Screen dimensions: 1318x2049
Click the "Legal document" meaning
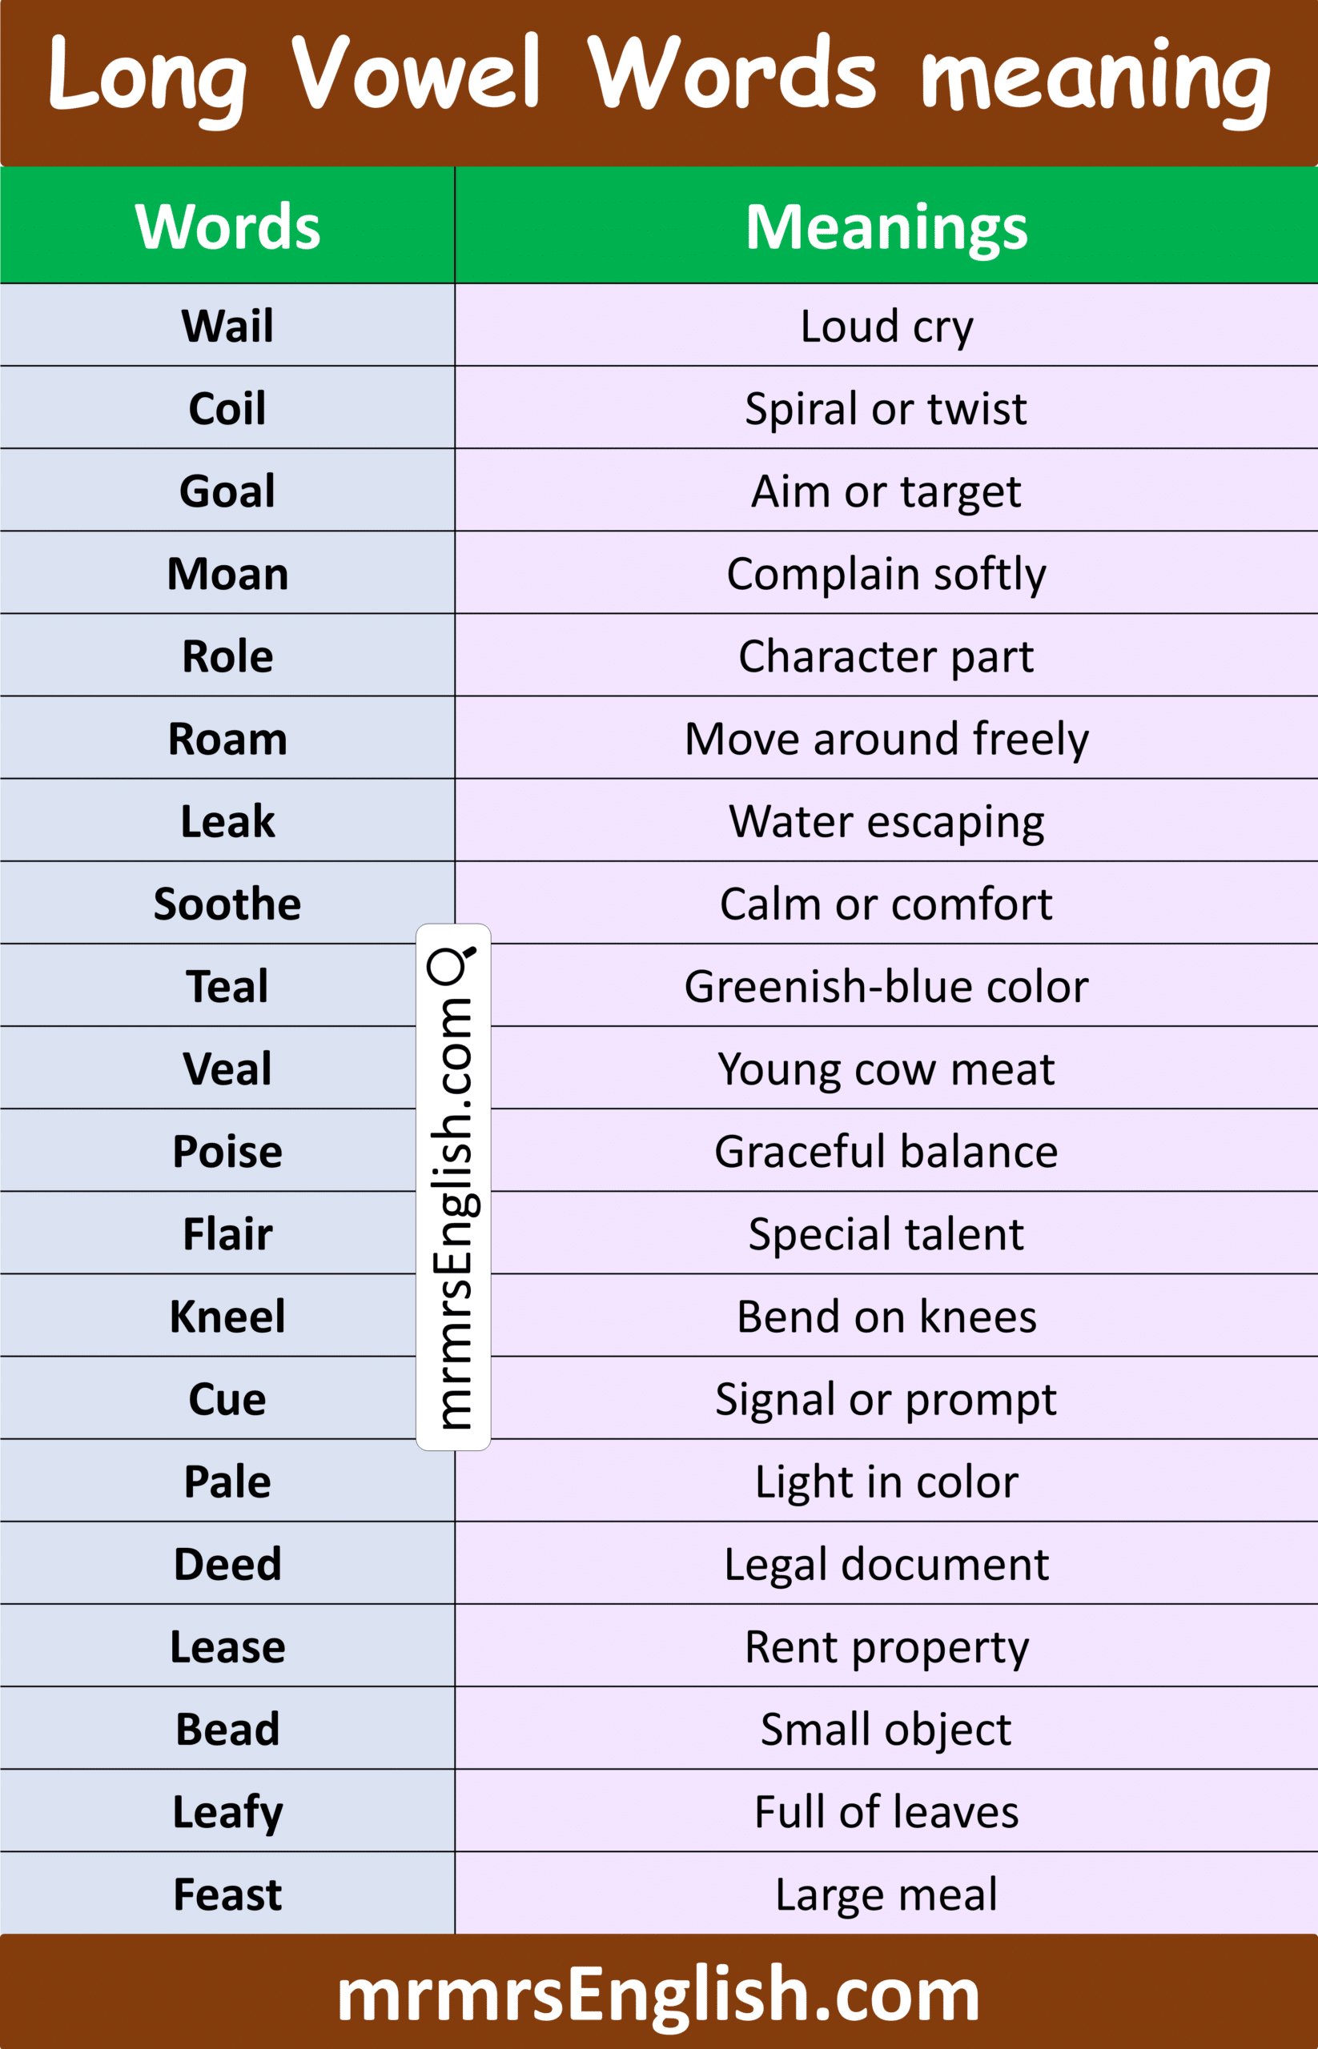[886, 1565]
